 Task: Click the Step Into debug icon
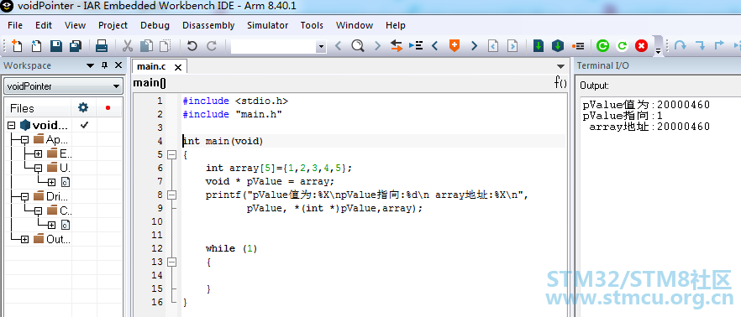[x=701, y=46]
